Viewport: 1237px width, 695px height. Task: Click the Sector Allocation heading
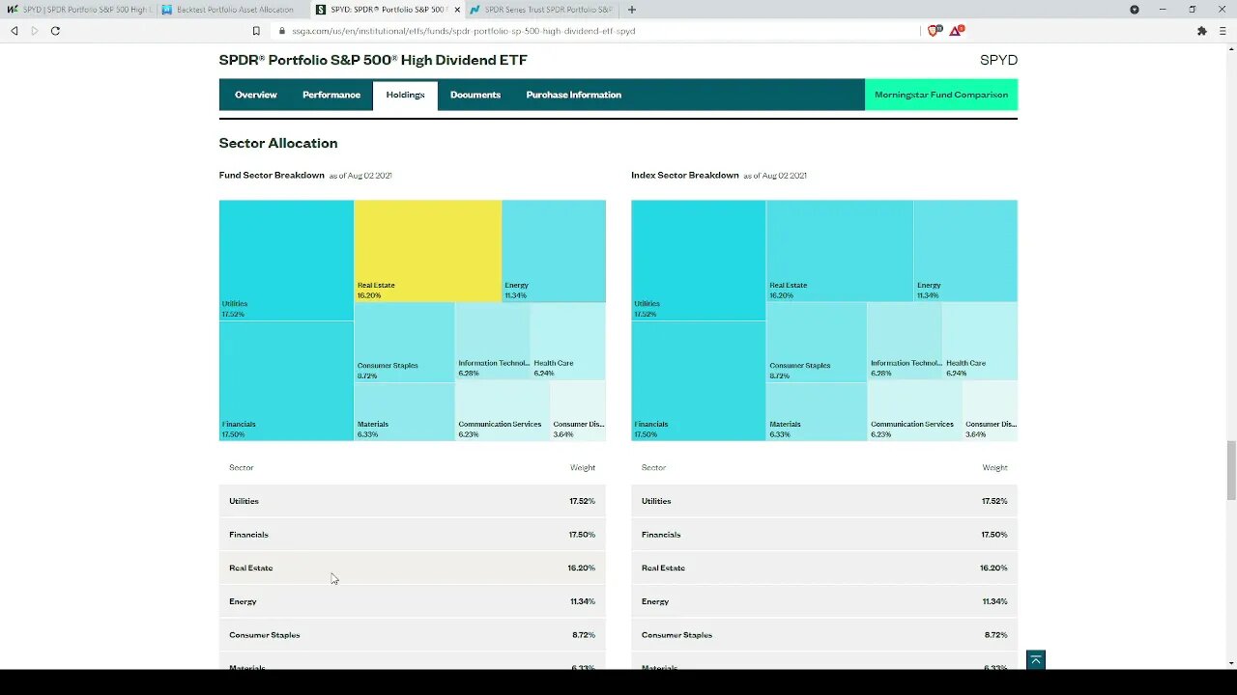tap(278, 143)
